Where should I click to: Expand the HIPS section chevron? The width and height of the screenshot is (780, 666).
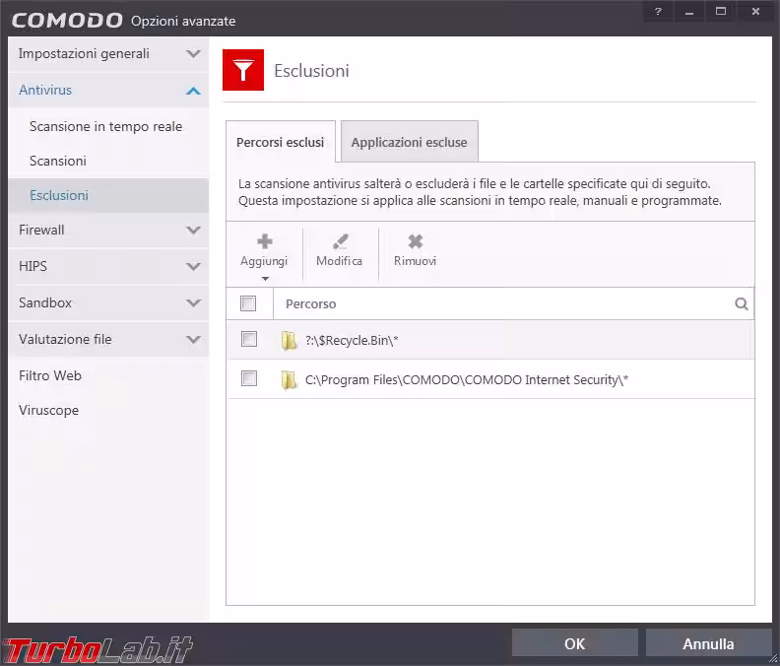coord(193,266)
